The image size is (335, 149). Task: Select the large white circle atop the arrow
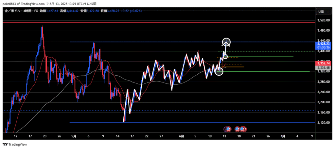click(x=226, y=42)
